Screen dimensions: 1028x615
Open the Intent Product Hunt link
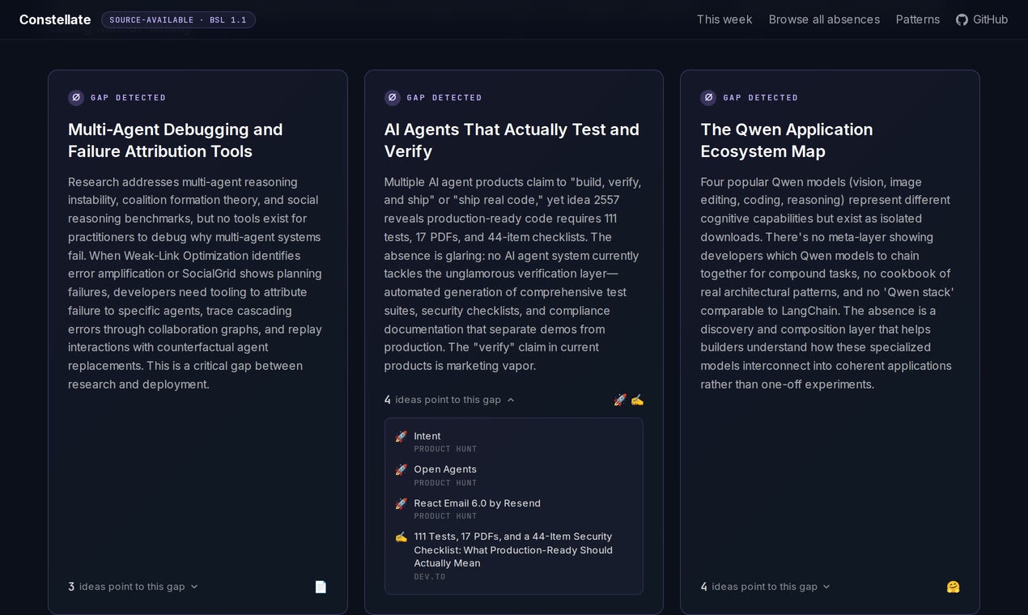tap(427, 436)
